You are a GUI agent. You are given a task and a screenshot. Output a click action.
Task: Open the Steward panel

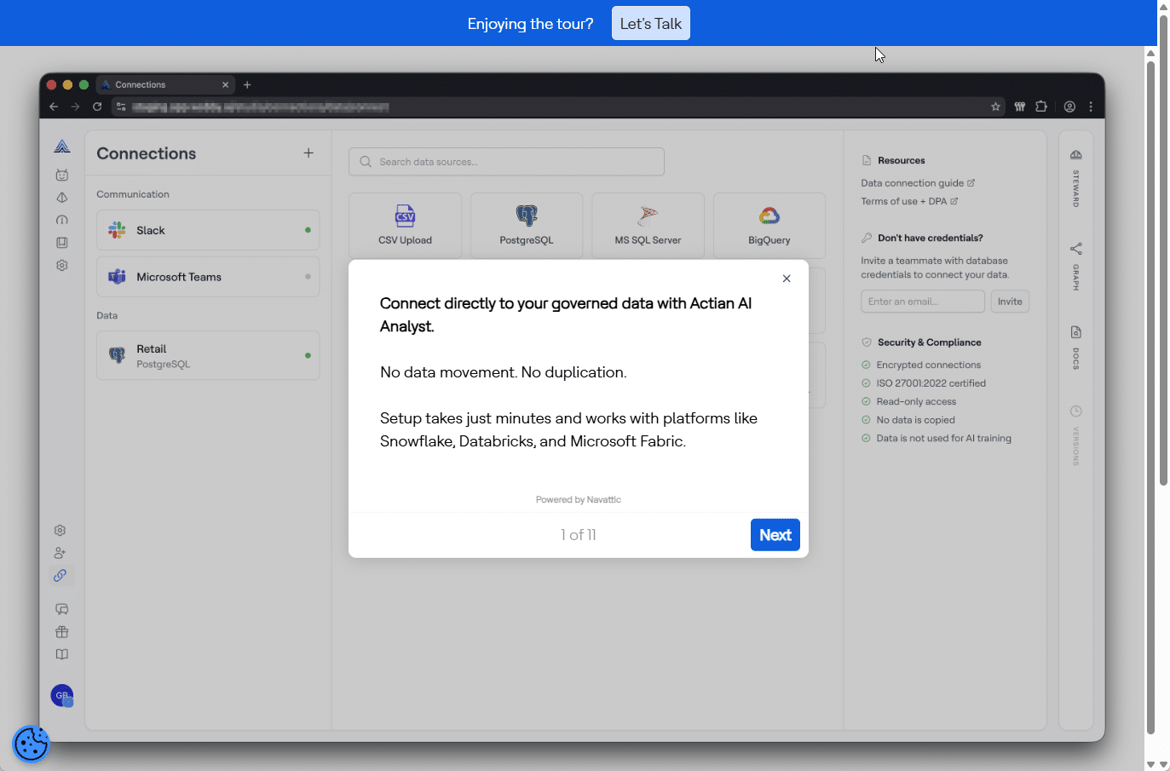click(1076, 177)
